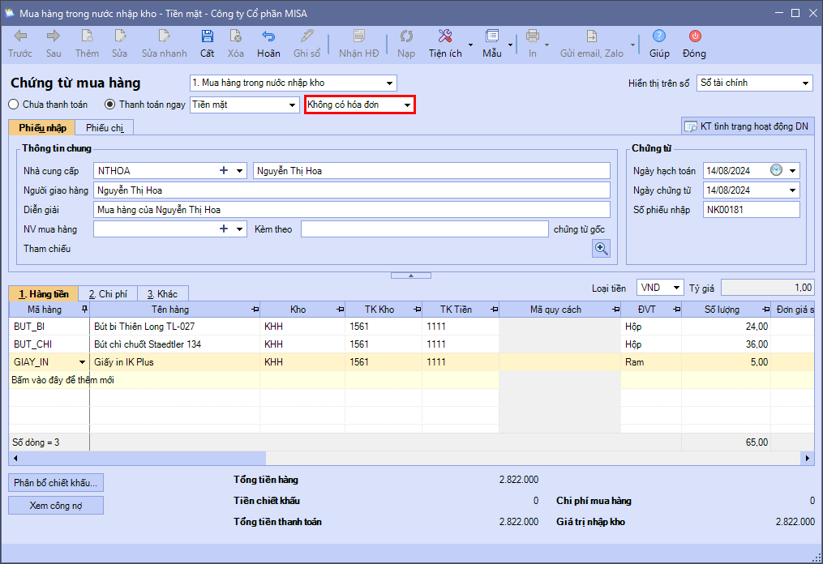Click the Diễn giải text field
Viewport: 823px width, 564px height.
pos(351,210)
